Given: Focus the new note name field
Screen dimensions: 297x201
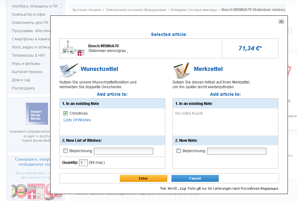Looking at the screenshot, I should pos(237,151).
